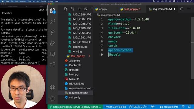This screenshot has width=194, height=109.
Task: Open the Extensions view
Action: 52,65
